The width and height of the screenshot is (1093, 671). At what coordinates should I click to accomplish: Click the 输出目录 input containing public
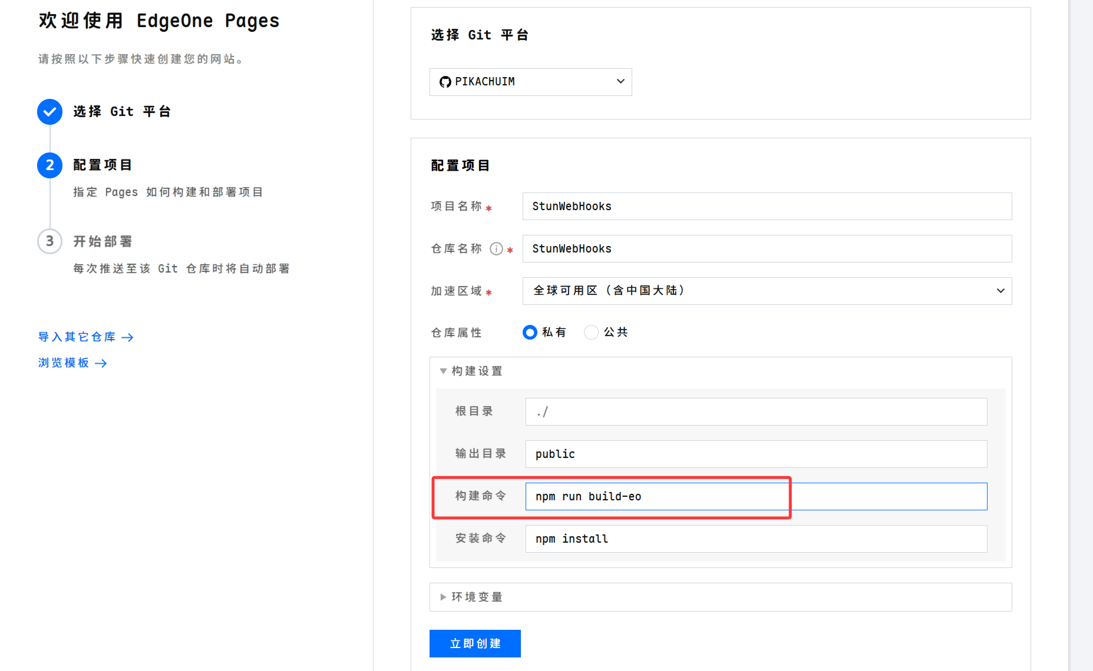tap(756, 454)
